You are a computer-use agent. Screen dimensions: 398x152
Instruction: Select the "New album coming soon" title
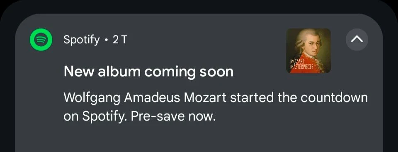(x=148, y=71)
